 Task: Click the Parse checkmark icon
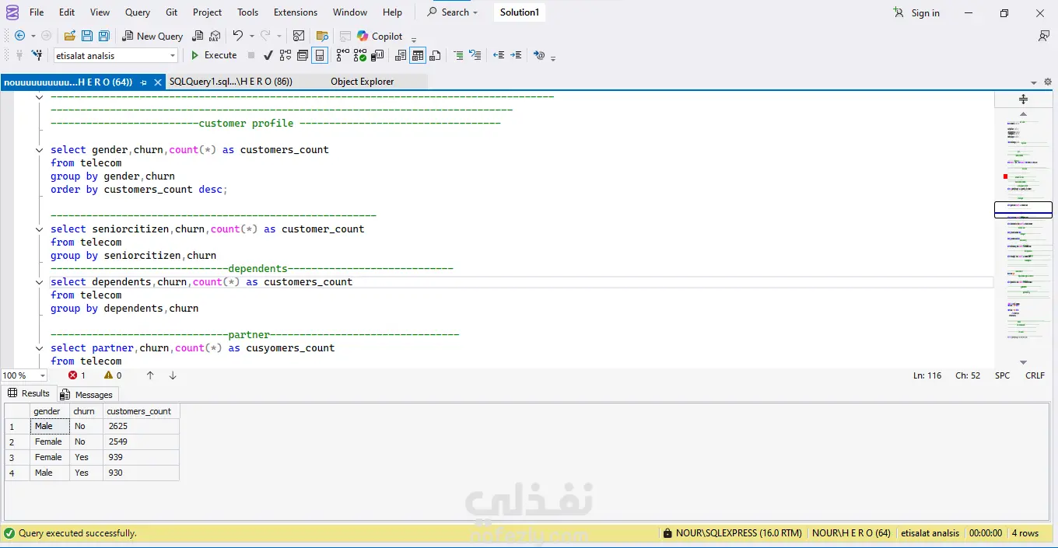268,55
